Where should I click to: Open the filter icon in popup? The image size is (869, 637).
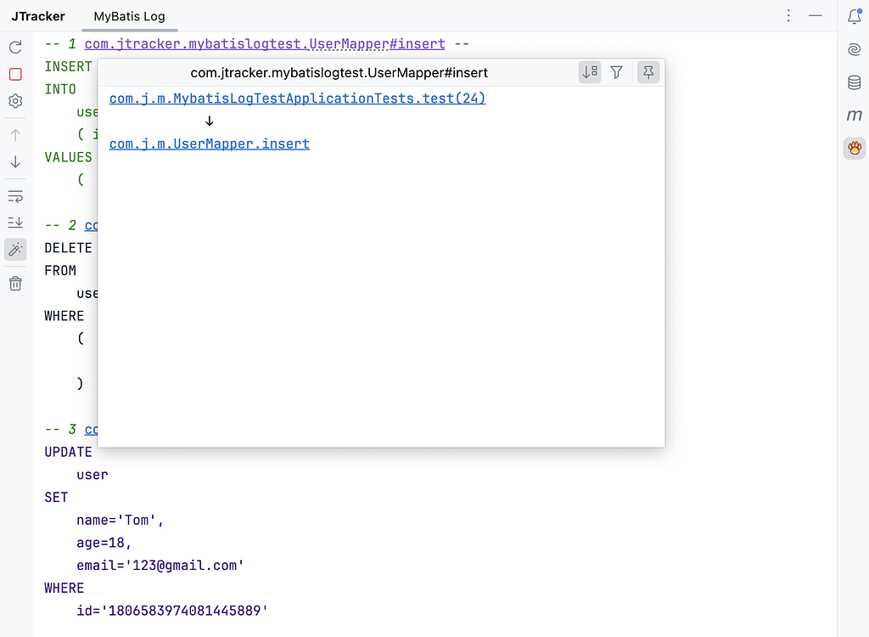(617, 73)
